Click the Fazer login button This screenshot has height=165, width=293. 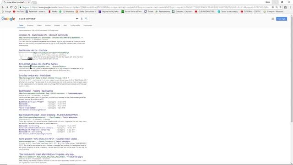(x=282, y=19)
